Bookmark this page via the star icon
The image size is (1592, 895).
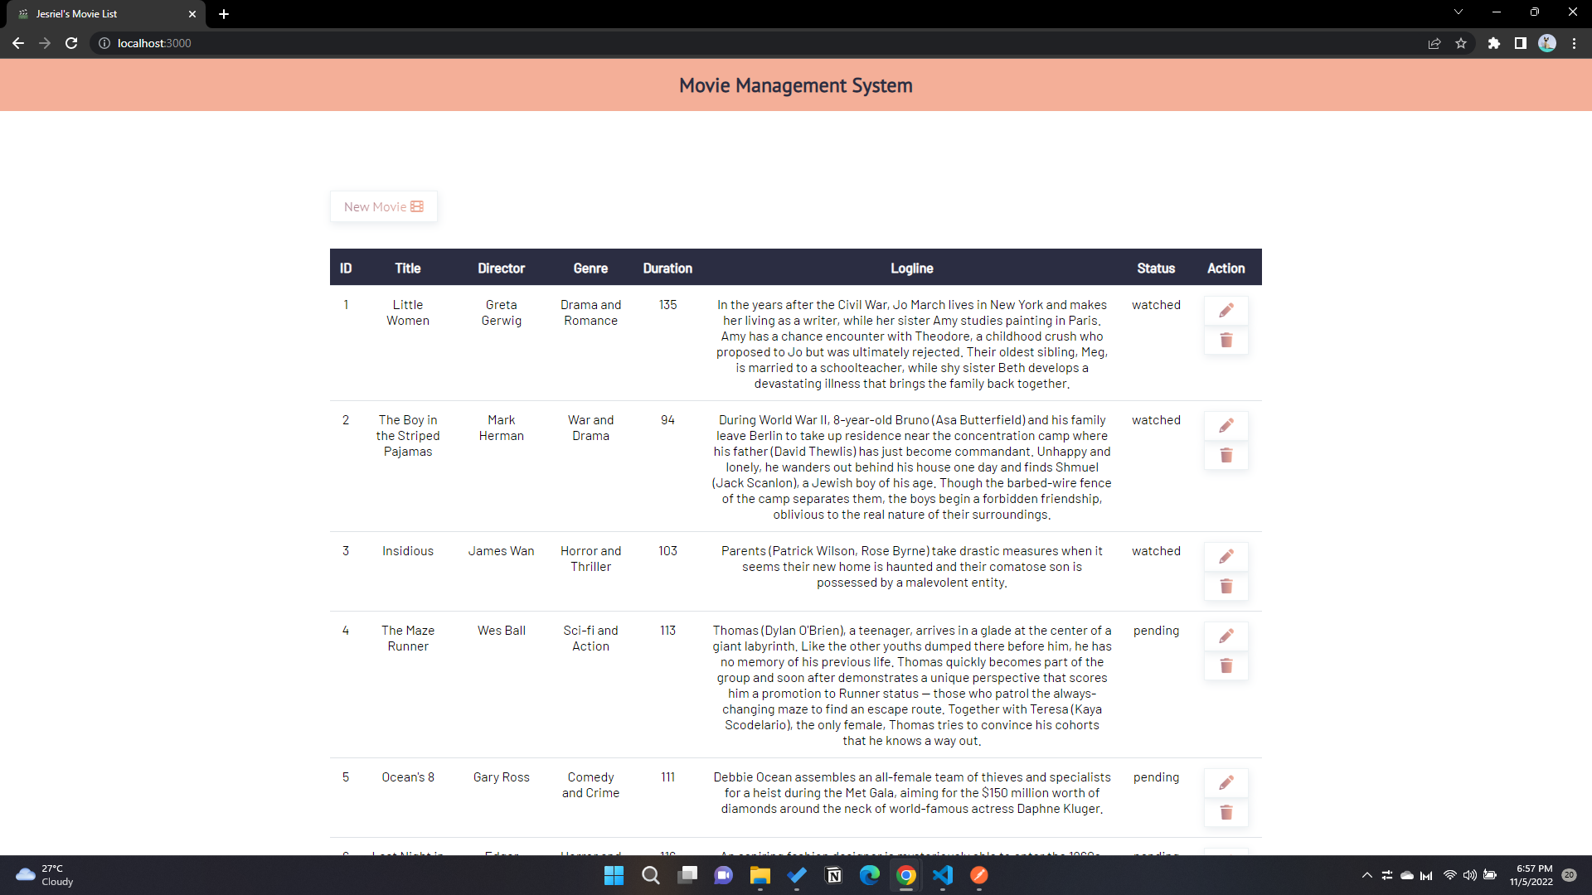pyautogui.click(x=1462, y=43)
